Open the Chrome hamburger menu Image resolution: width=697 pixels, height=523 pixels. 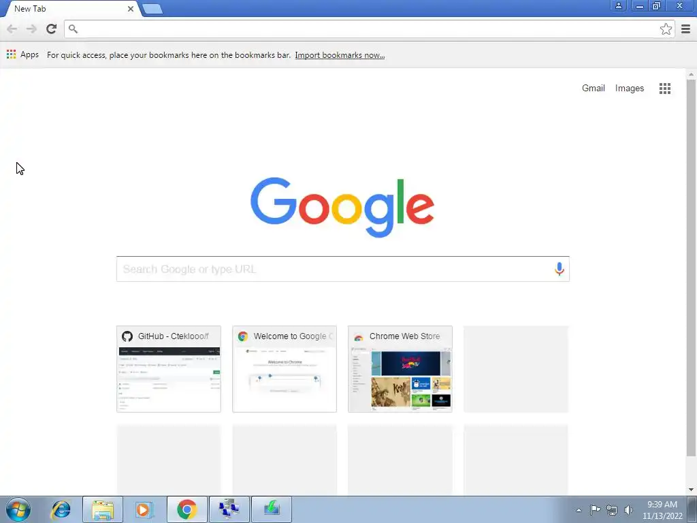(685, 29)
